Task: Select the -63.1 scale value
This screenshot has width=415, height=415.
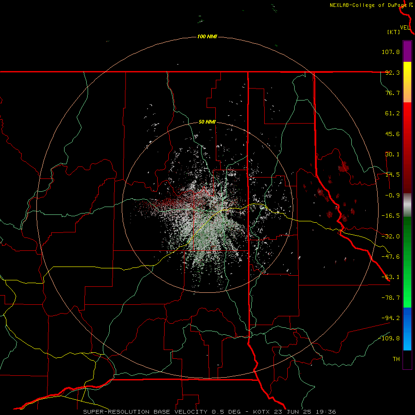Action: (391, 277)
